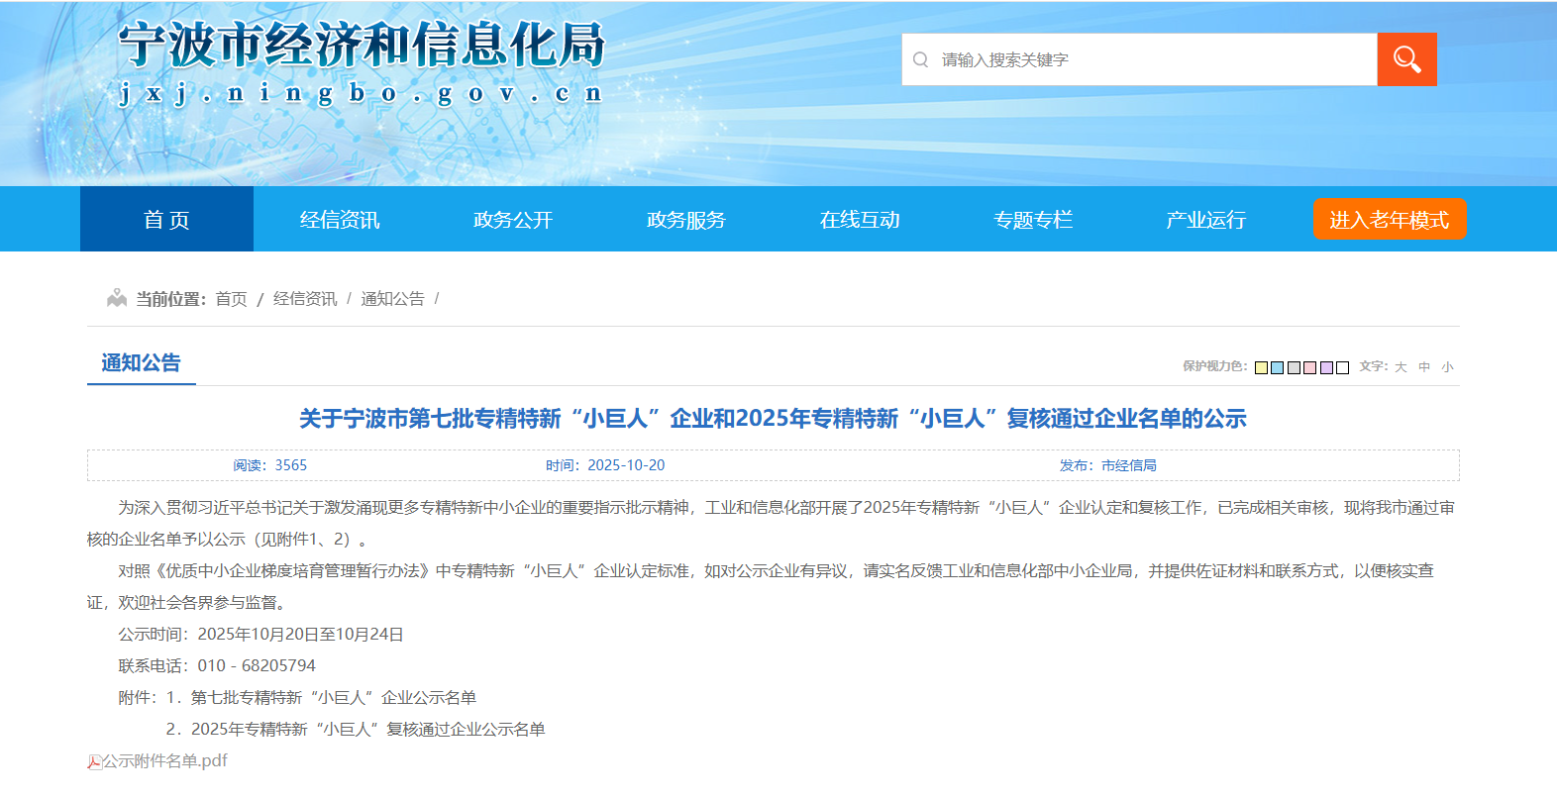The image size is (1557, 799).
Task: Select the blue eye-protection color swatch
Action: click(x=1278, y=367)
